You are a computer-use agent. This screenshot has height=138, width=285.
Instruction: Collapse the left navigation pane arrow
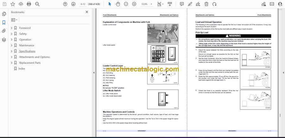[94, 73]
